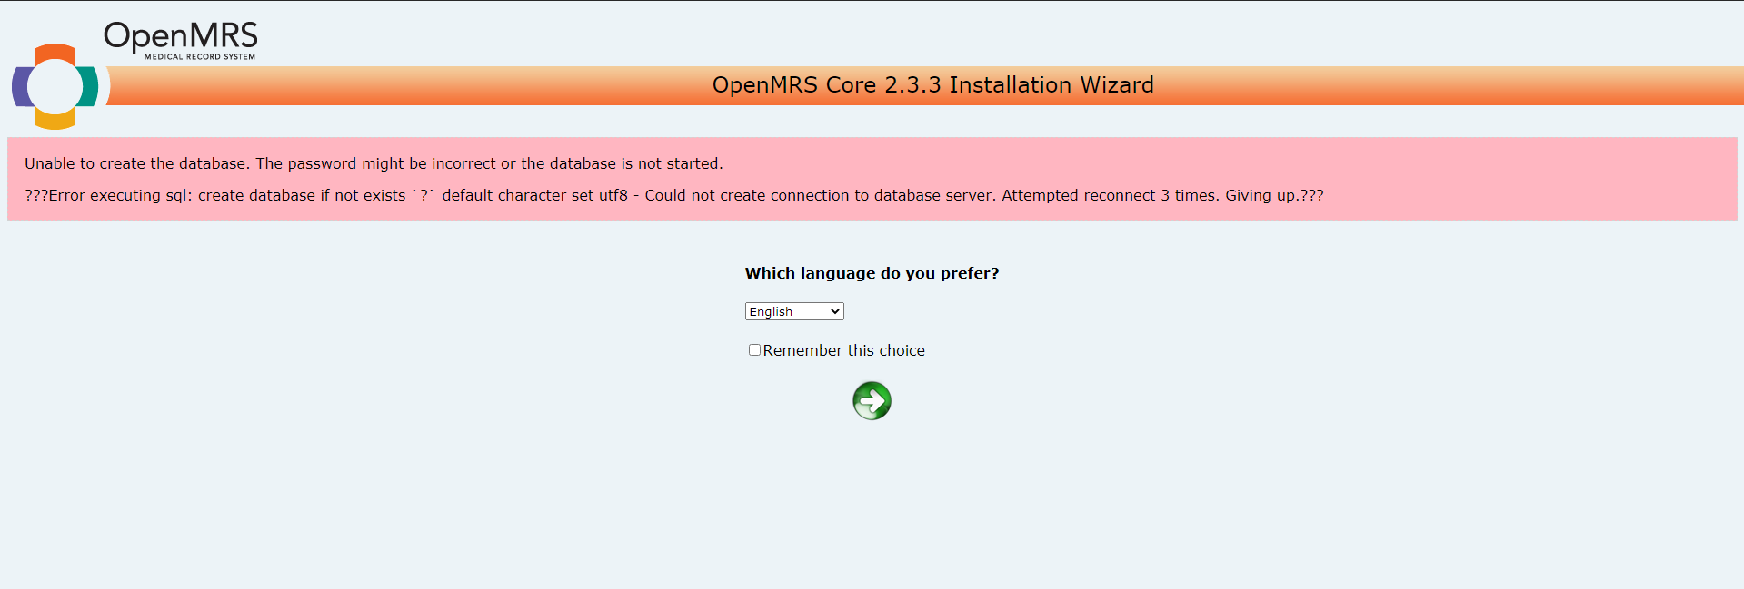Click the Remember this choice label
Screen dimensions: 1744x589
pos(843,350)
